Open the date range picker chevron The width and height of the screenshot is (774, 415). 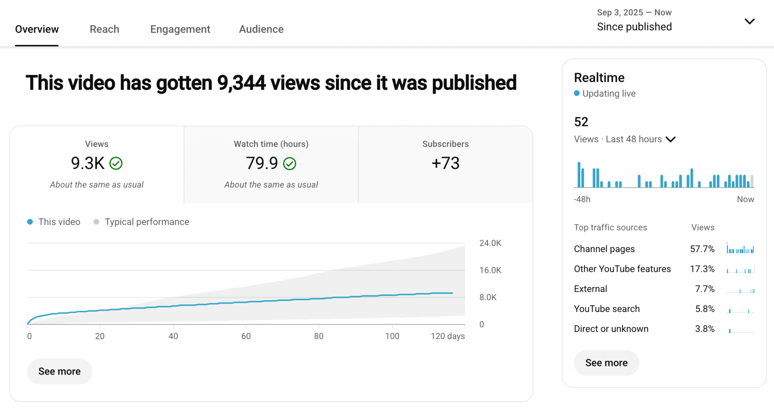point(750,22)
